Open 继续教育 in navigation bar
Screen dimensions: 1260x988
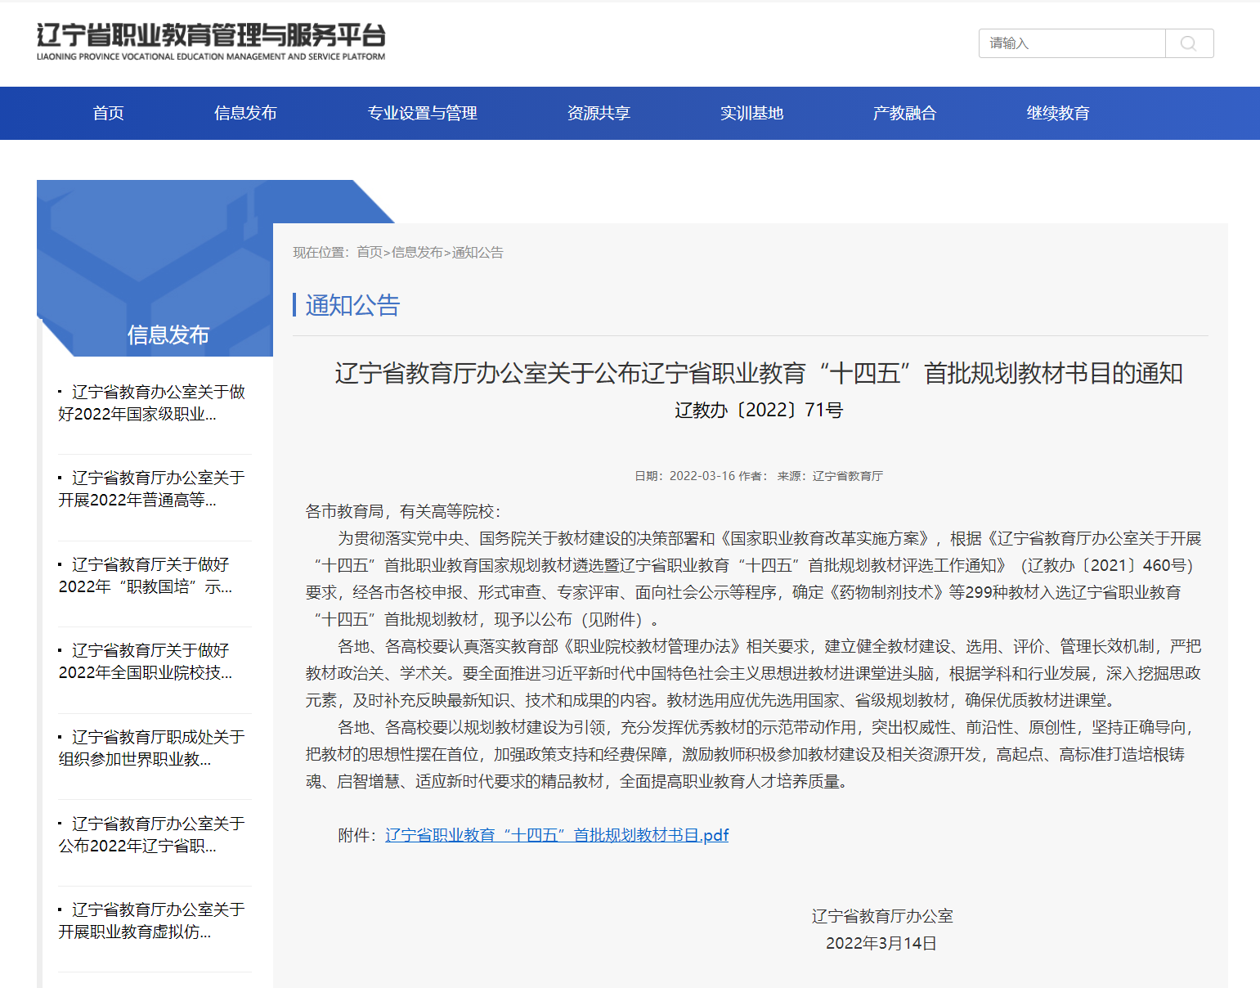coord(1058,113)
